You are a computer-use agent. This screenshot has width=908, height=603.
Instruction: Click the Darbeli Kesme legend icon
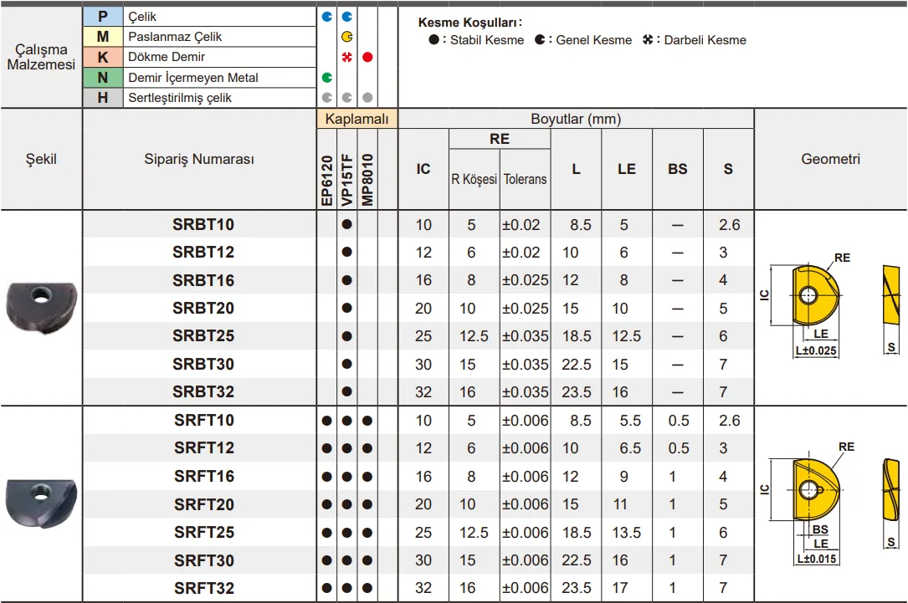tap(648, 39)
